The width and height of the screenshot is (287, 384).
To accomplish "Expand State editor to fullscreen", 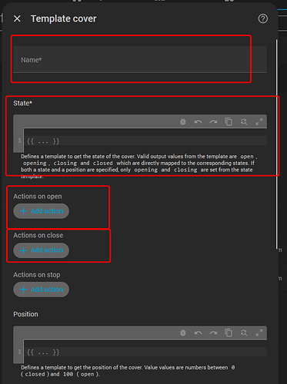I will coord(259,122).
